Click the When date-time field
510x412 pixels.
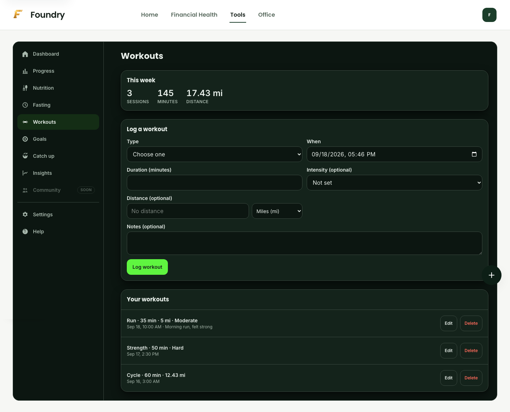pos(395,154)
